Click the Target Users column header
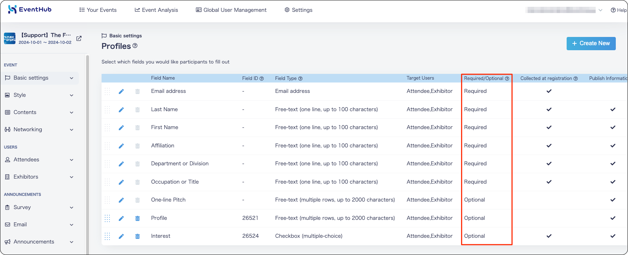Viewport: 628px width, 255px height. (420, 78)
